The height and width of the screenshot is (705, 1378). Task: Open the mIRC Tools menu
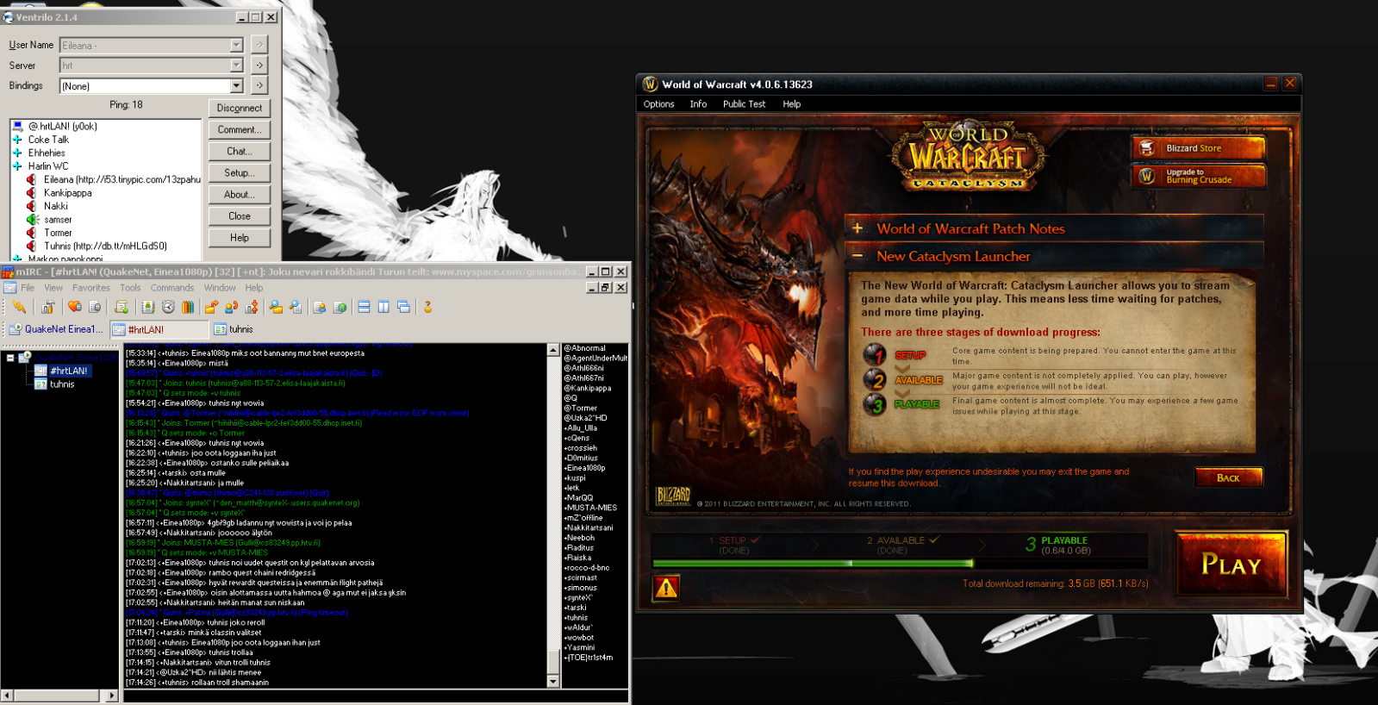tap(130, 288)
